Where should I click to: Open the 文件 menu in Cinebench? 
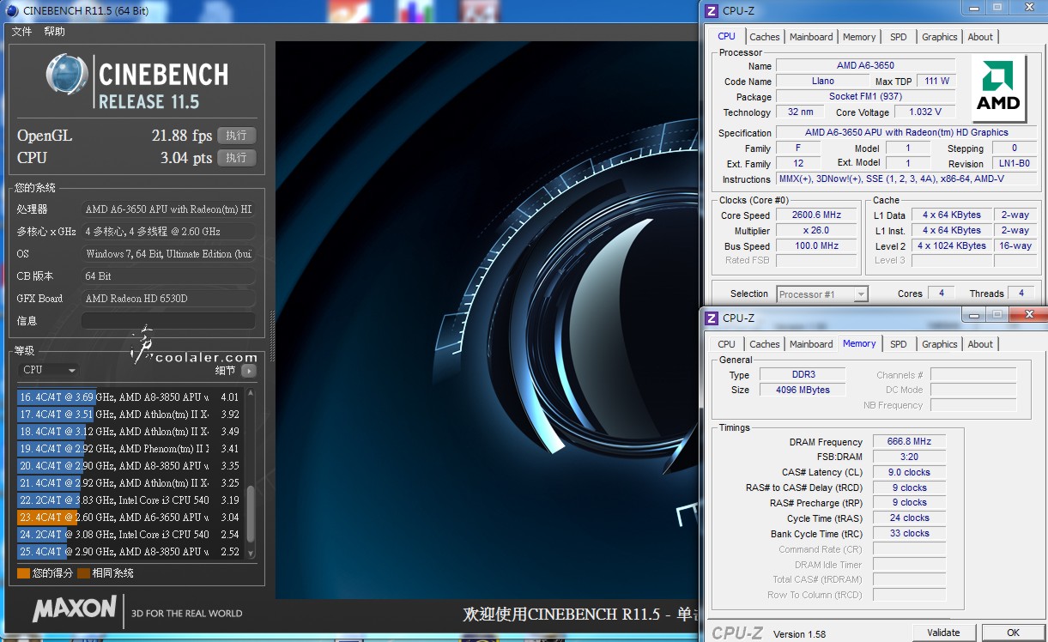pyautogui.click(x=21, y=31)
